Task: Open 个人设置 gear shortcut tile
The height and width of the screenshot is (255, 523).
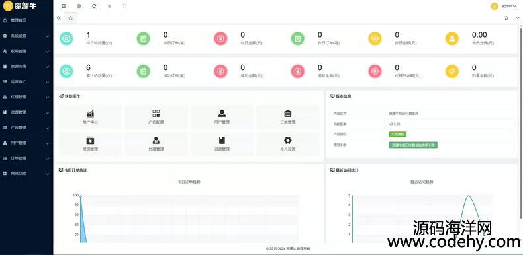Action: click(287, 144)
